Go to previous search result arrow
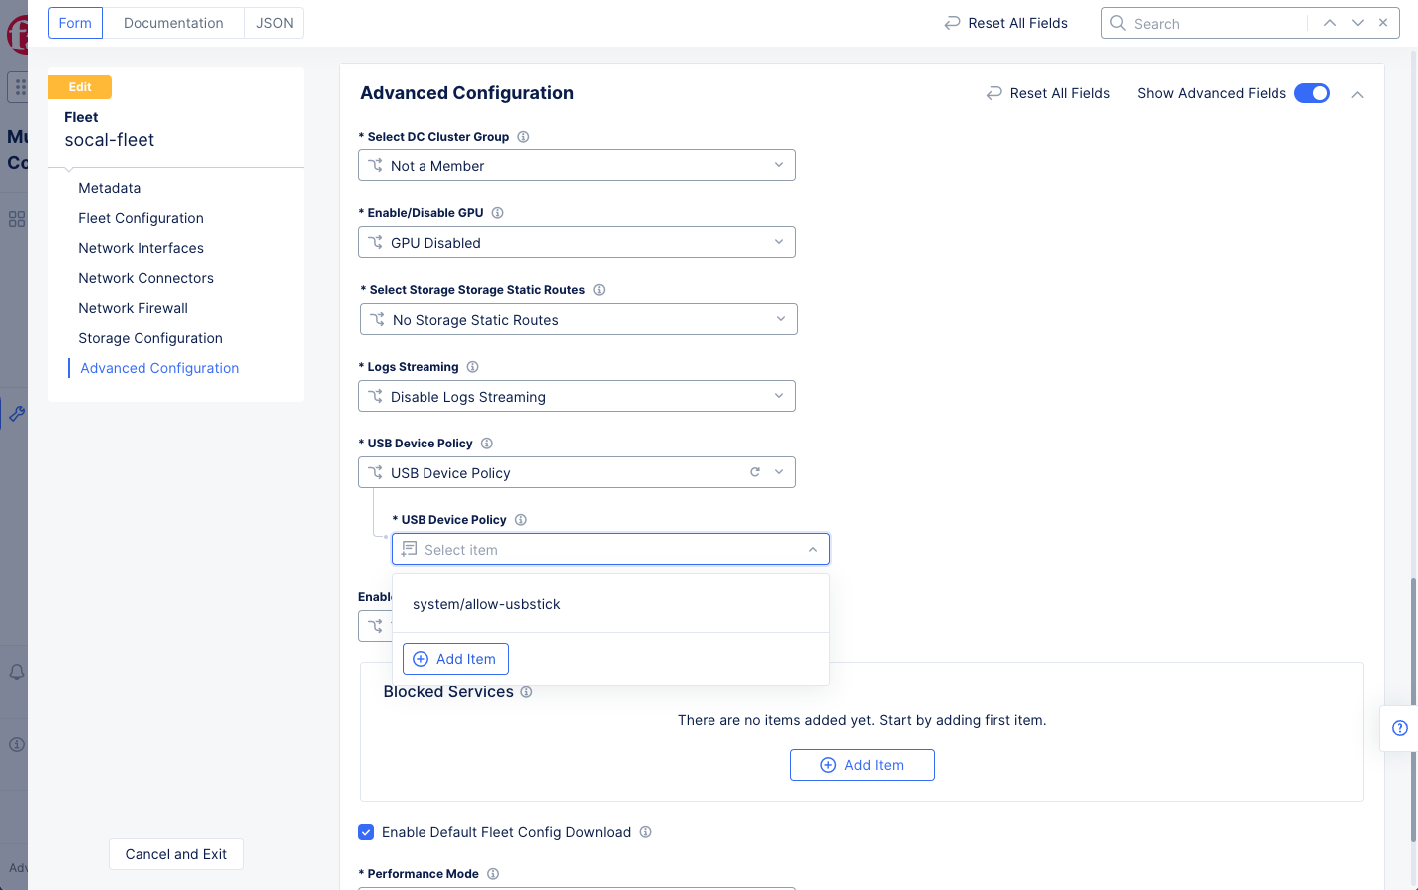This screenshot has width=1418, height=890. click(1330, 23)
